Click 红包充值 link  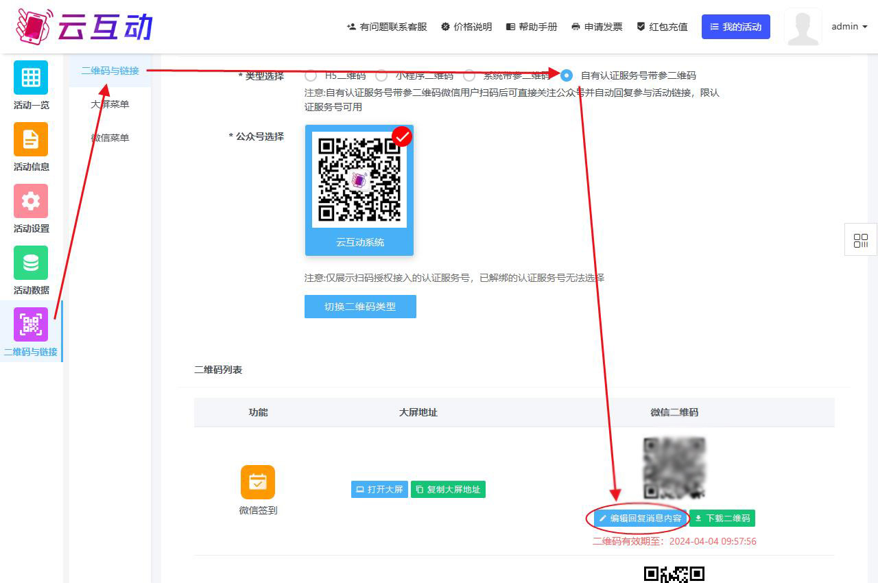[662, 27]
